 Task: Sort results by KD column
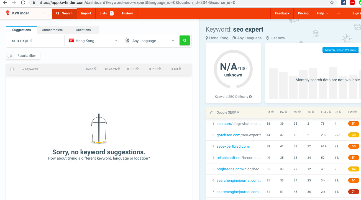pos(175,69)
